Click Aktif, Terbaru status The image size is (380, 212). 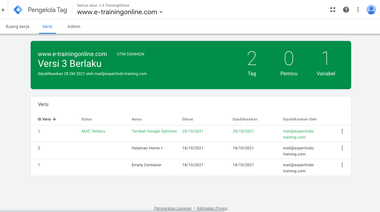pyautogui.click(x=93, y=131)
